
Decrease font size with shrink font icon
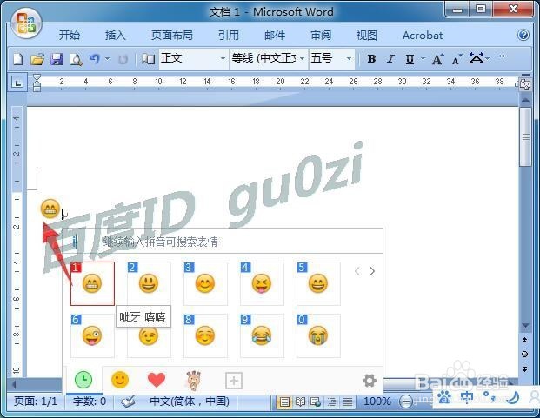pyautogui.click(x=457, y=59)
